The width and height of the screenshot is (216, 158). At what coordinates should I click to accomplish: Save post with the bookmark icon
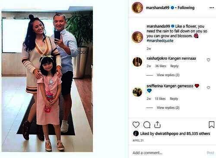(212, 125)
